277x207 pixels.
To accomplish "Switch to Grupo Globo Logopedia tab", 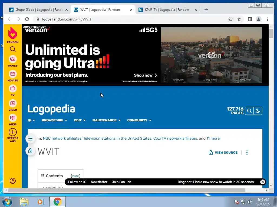I will [38, 10].
